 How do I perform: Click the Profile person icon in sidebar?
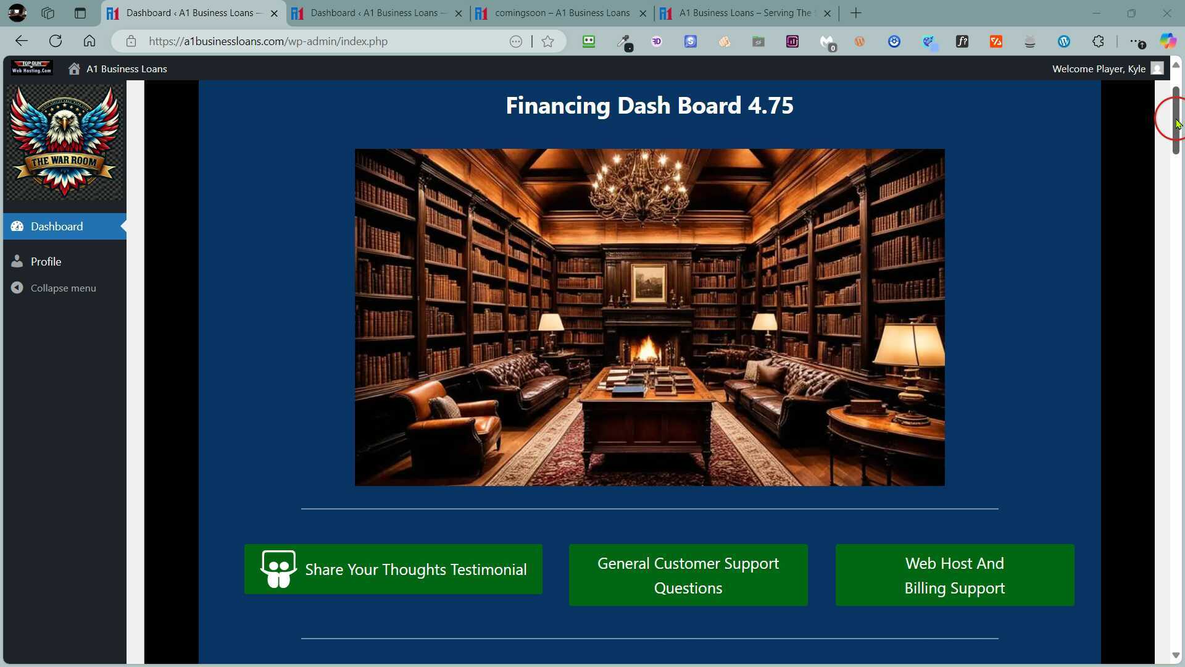tap(17, 261)
